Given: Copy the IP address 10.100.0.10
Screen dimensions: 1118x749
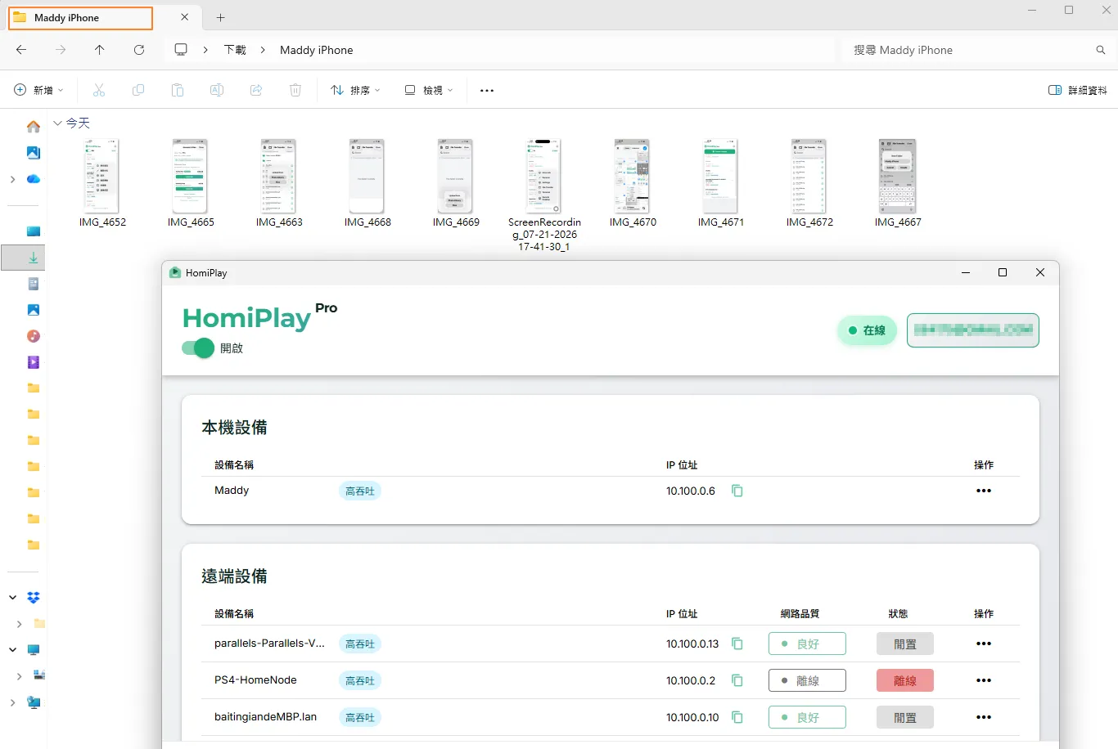Looking at the screenshot, I should [737, 717].
